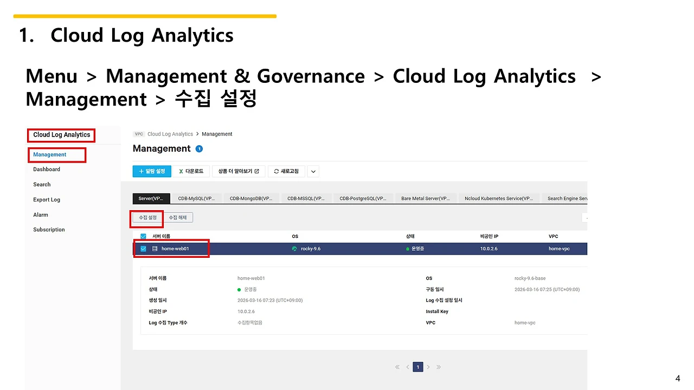
Task: Switch to the CDB-MySQL tab
Action: point(196,199)
